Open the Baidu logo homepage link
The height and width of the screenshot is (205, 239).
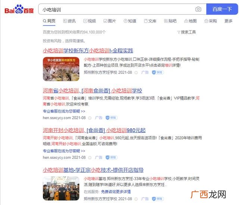19,9
